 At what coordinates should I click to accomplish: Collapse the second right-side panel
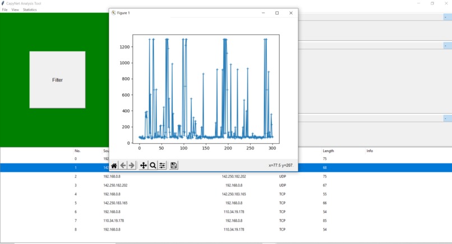tap(448, 46)
